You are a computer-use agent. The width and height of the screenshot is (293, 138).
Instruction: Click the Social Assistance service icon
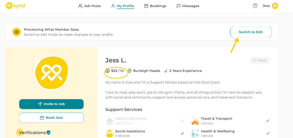[x=109, y=133]
